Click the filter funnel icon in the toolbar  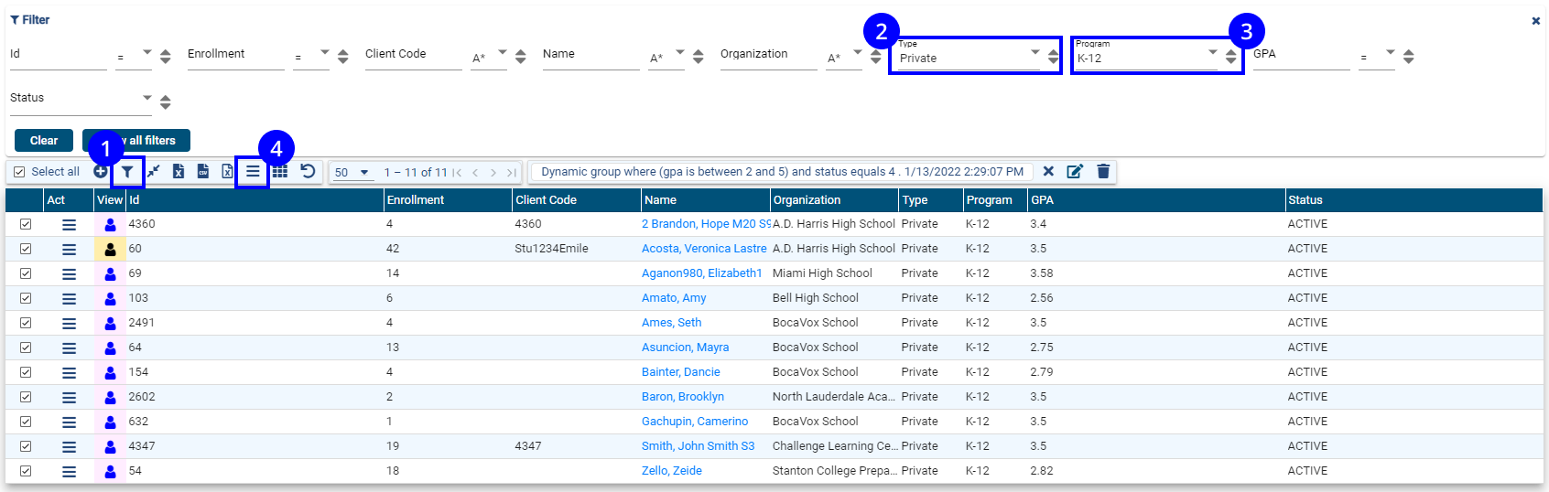click(x=128, y=172)
